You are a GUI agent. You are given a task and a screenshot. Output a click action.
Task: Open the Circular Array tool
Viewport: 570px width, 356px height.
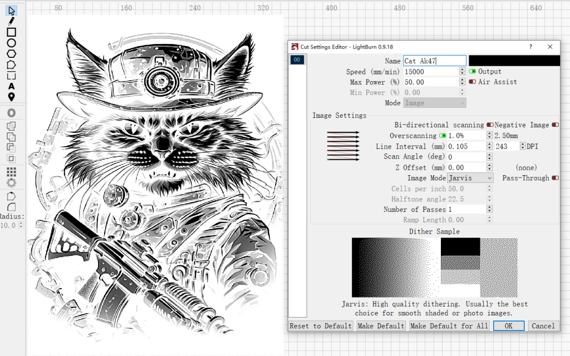coord(11,182)
